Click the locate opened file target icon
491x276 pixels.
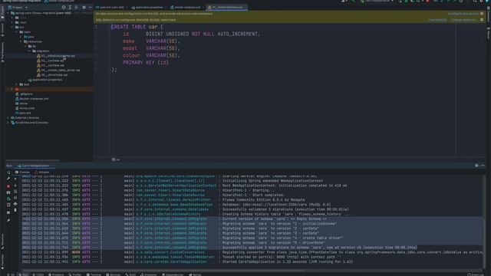click(x=64, y=7)
